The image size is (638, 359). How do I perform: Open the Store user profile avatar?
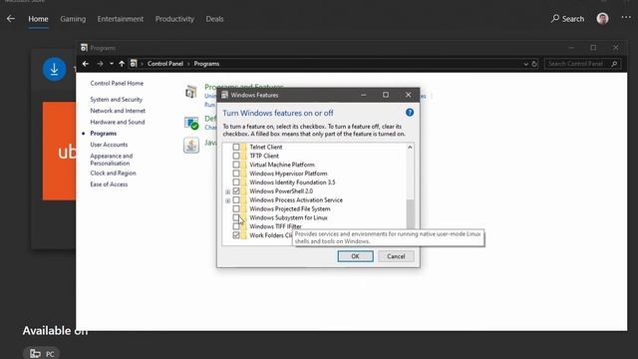coord(602,18)
